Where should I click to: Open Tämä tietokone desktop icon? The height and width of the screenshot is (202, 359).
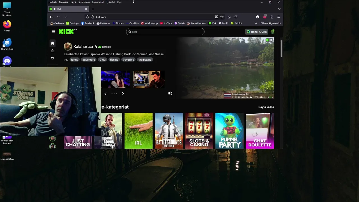point(7,9)
